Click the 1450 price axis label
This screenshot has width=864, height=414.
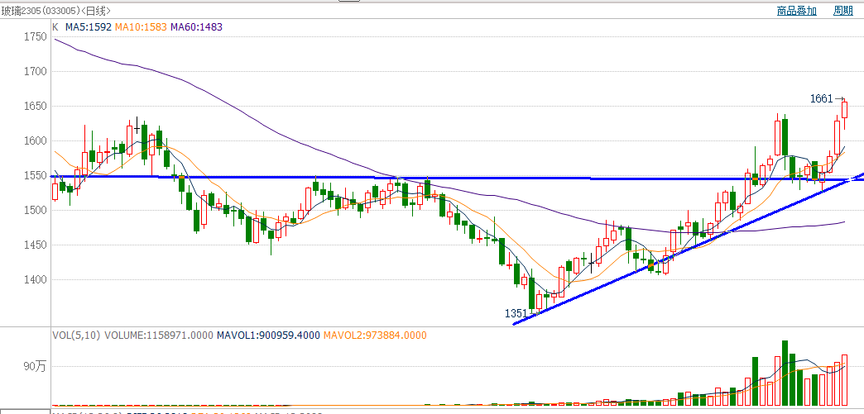(x=36, y=245)
